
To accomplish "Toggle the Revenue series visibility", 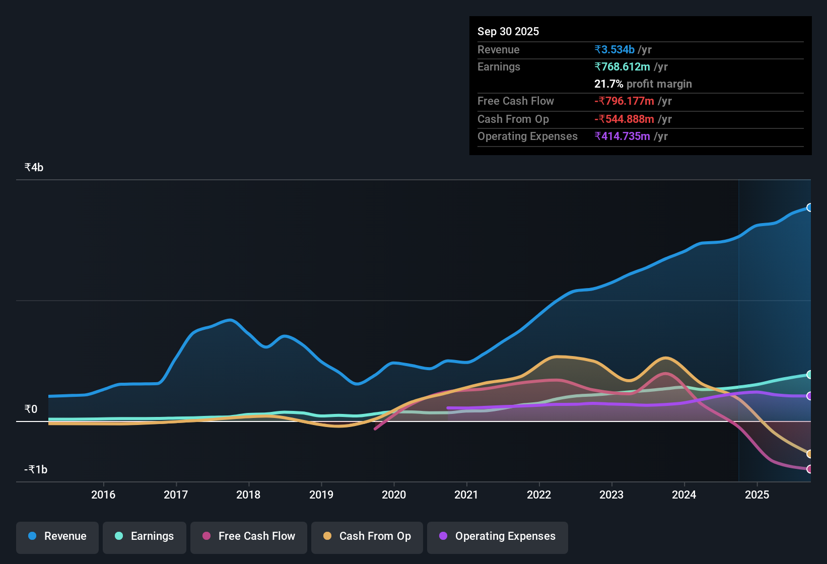I will [57, 536].
